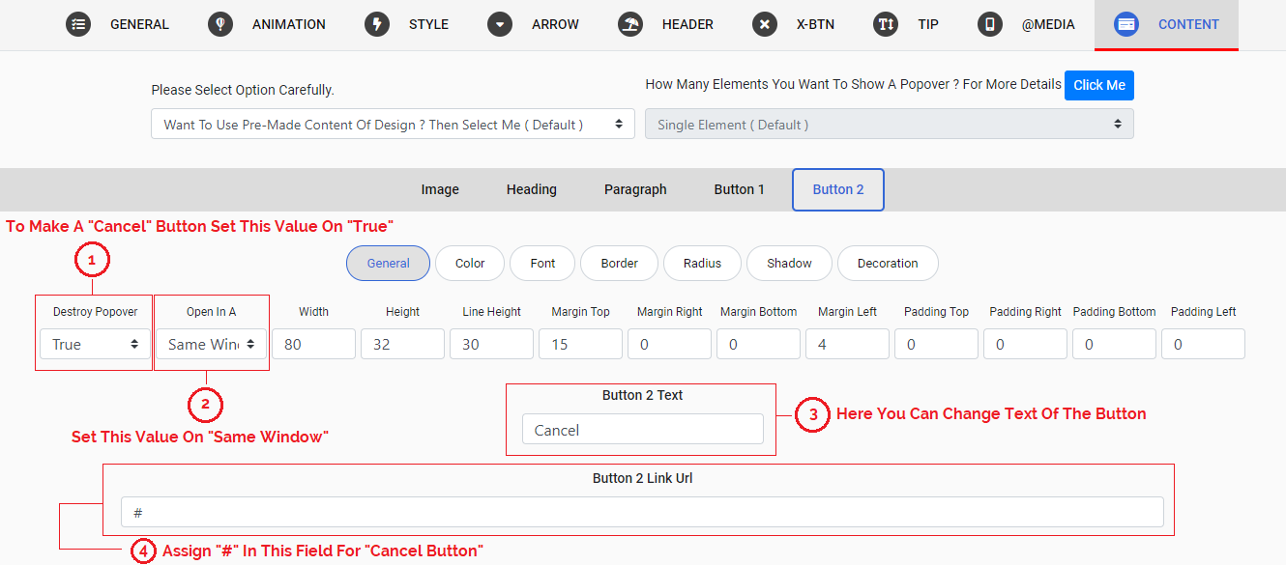The width and height of the screenshot is (1286, 565).
Task: Select the Color settings pill
Action: click(469, 263)
